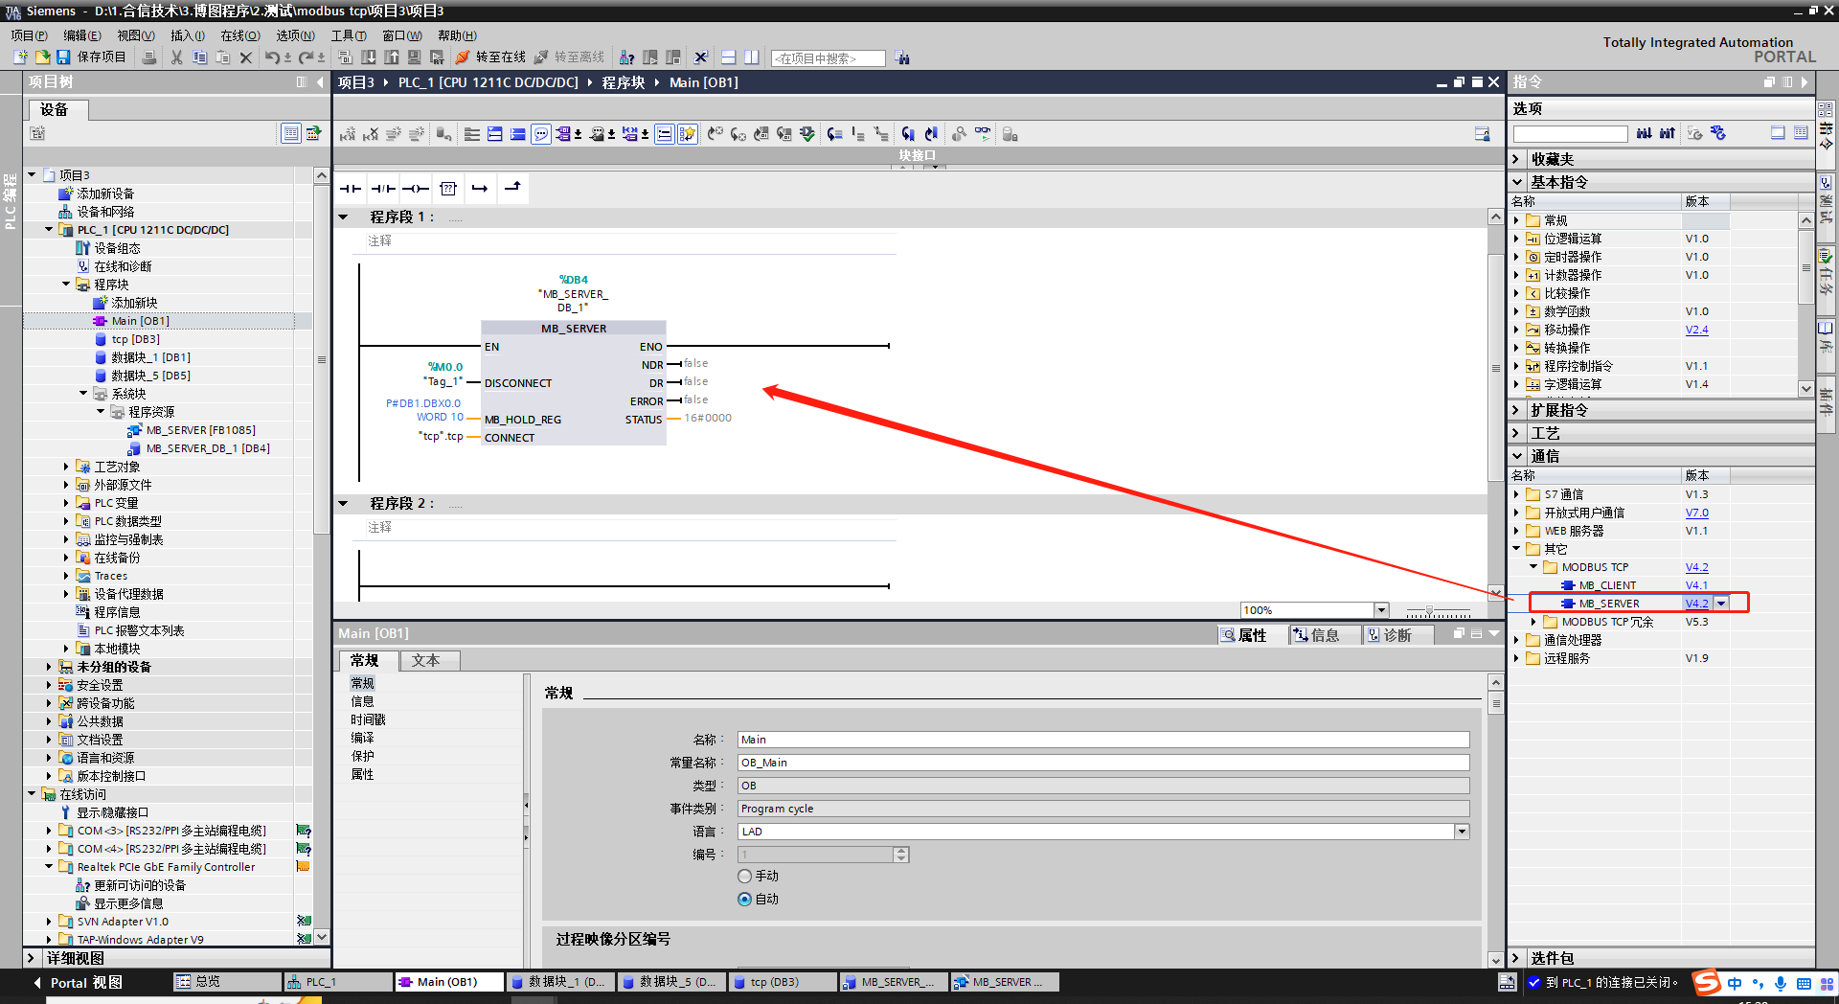Collapse 程序段 2 network
Screen dimensions: 1839x1004
(x=344, y=504)
